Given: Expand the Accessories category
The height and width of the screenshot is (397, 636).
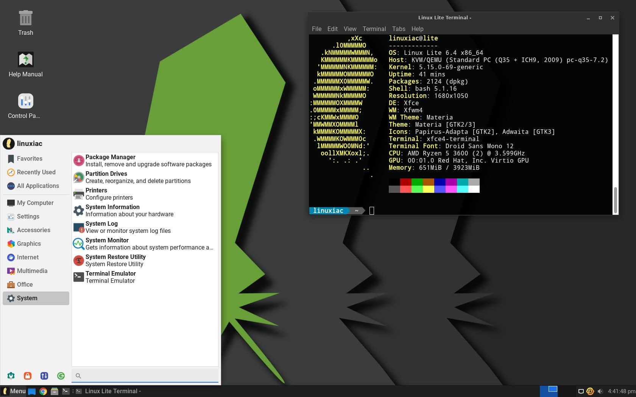Looking at the screenshot, I should click(34, 230).
